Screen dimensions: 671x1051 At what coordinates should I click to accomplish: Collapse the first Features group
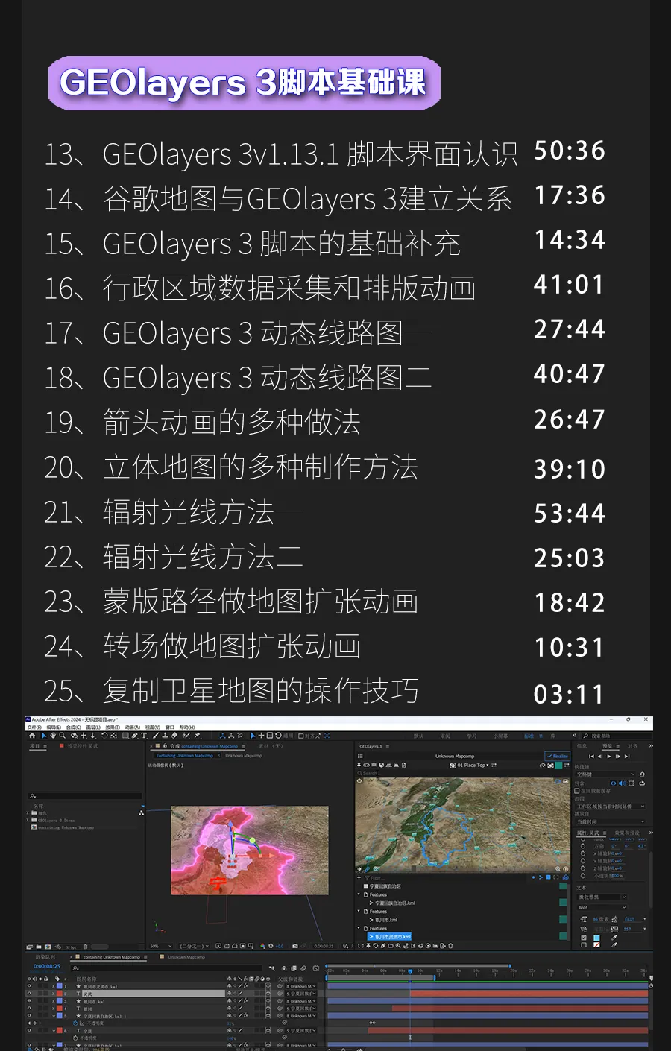(x=359, y=894)
